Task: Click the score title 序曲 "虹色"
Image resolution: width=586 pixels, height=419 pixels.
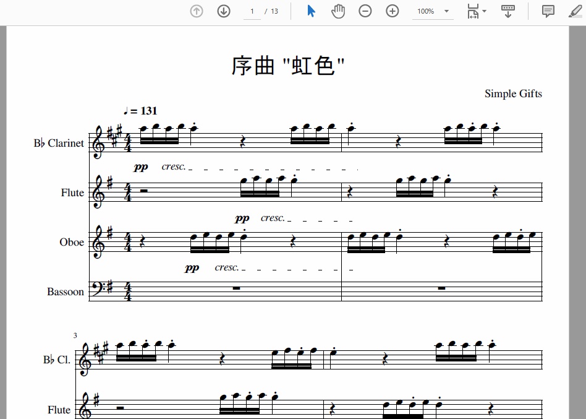Action: (288, 66)
